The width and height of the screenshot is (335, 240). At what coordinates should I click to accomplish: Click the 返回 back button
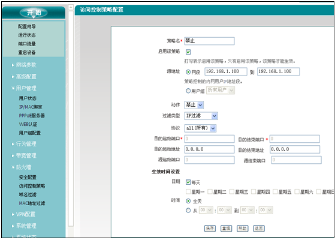tap(259, 229)
